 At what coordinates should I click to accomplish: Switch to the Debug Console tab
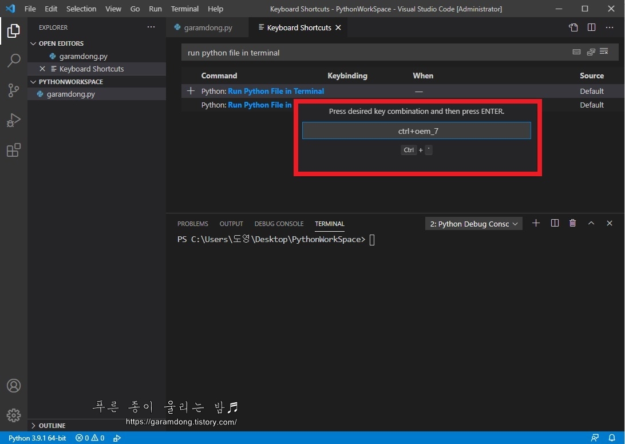coord(279,224)
